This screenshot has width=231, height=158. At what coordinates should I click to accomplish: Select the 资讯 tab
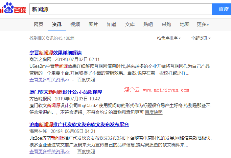57,24
